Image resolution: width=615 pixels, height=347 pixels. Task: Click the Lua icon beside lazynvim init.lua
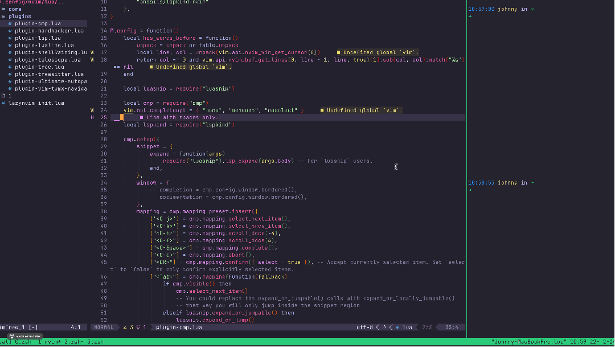click(x=3, y=103)
